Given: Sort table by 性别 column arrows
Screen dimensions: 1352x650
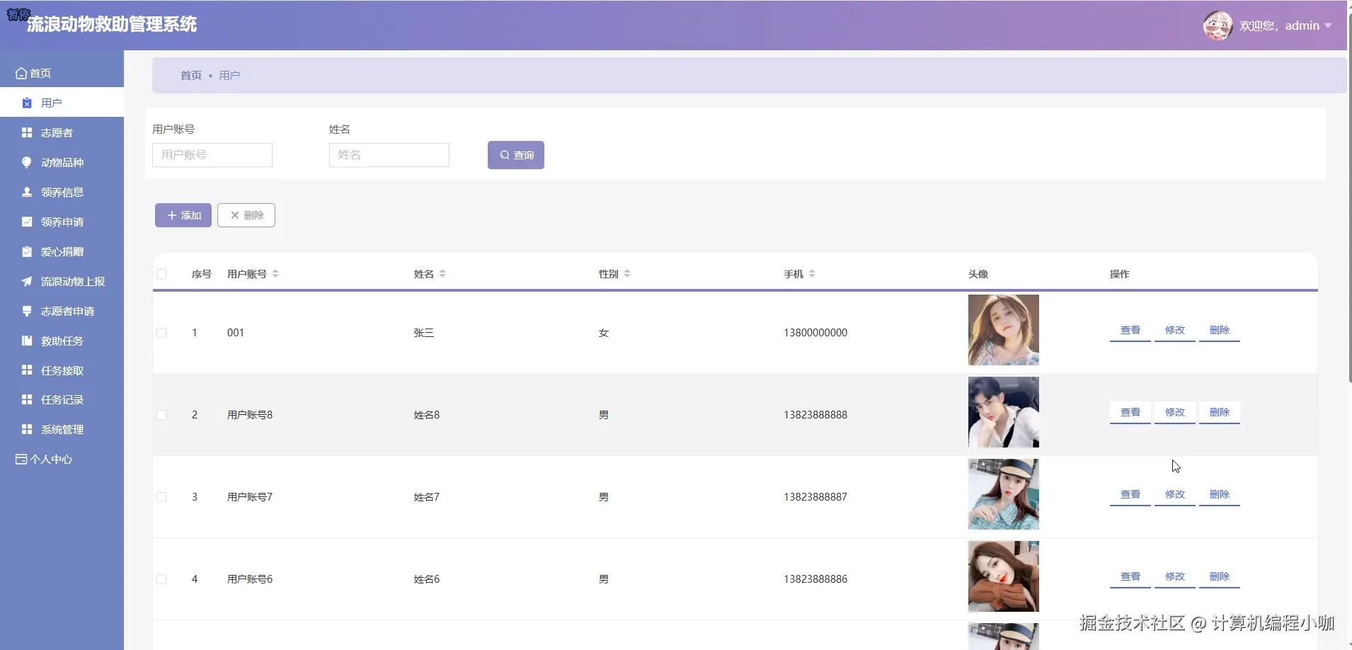Looking at the screenshot, I should (x=627, y=274).
